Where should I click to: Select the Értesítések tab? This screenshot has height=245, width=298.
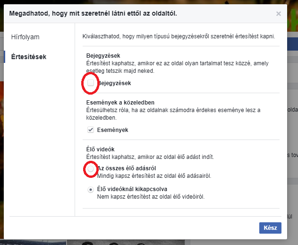coord(29,57)
